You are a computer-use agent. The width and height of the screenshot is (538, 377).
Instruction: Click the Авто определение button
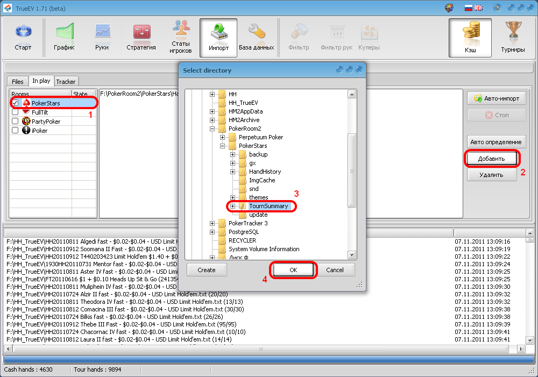click(496, 141)
